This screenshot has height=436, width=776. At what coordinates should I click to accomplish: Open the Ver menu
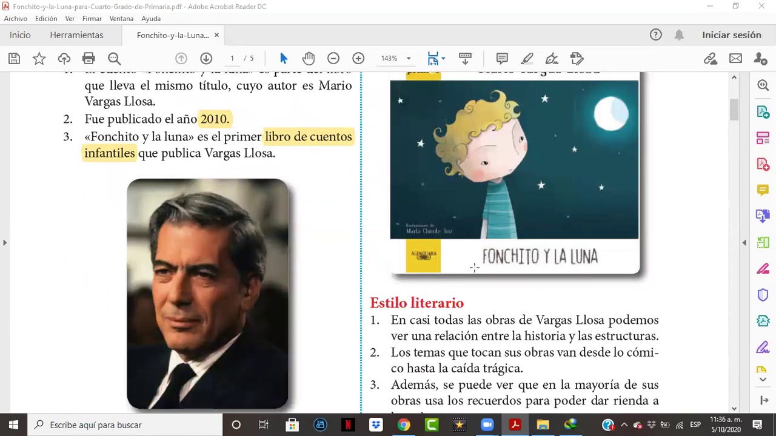pos(70,19)
